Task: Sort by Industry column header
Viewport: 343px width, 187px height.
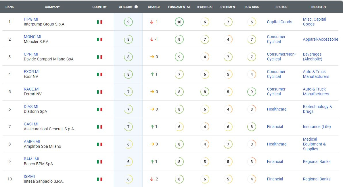Action: click(x=319, y=7)
